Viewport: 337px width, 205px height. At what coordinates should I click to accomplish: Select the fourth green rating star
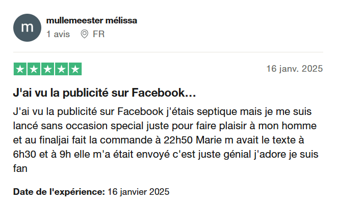pyautogui.click(x=61, y=69)
